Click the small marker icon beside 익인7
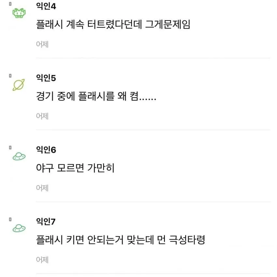 (x=10, y=219)
